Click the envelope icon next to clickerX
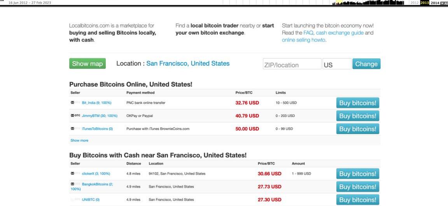The height and width of the screenshot is (206, 448). point(72,173)
